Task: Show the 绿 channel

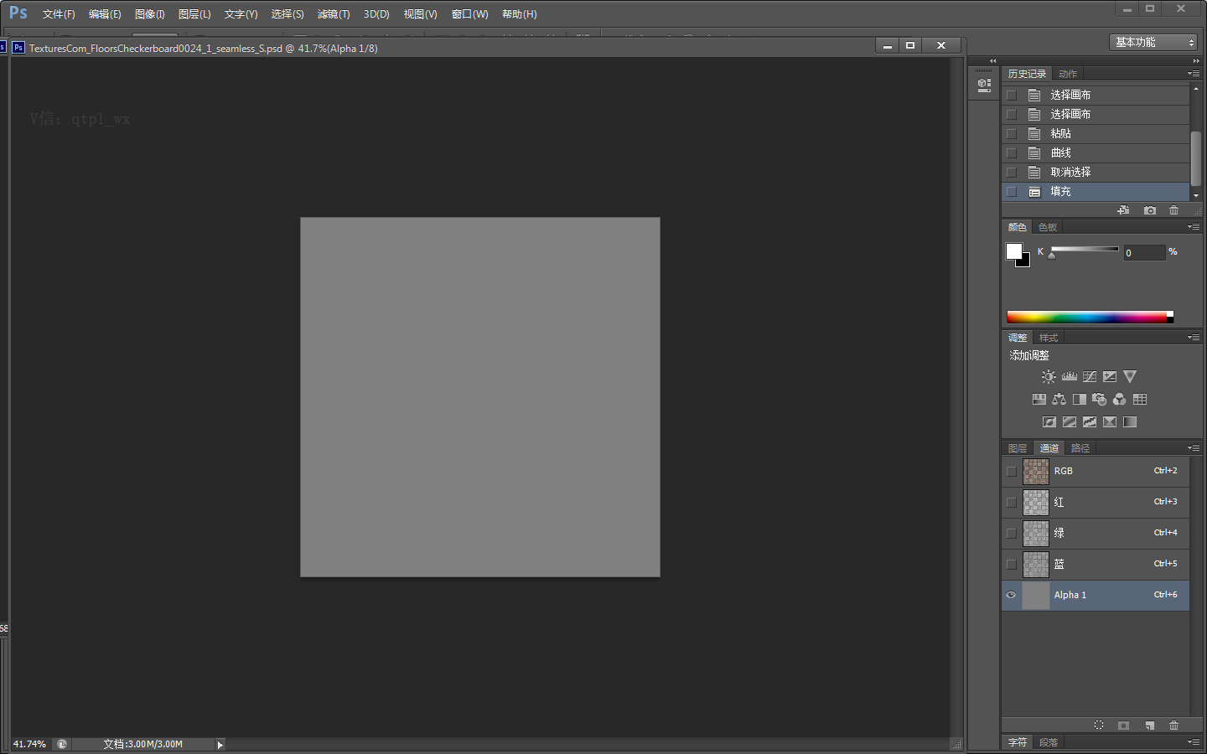Action: pos(1011,533)
